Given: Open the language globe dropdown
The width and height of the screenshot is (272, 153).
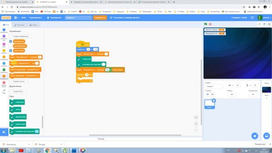Looking at the screenshot, I should 16,18.
